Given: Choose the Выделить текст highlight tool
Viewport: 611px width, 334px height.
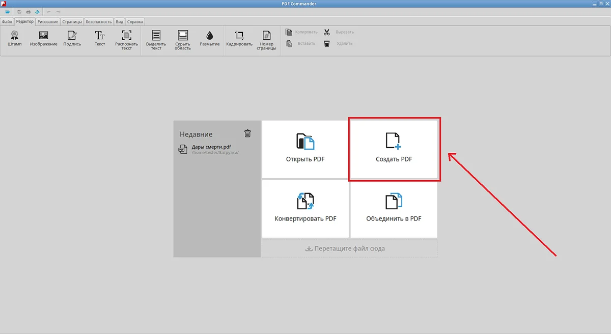Looking at the screenshot, I should click(x=156, y=40).
